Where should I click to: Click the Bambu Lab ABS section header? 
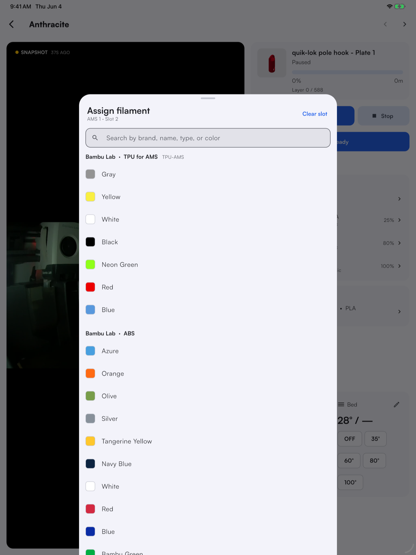pos(110,333)
